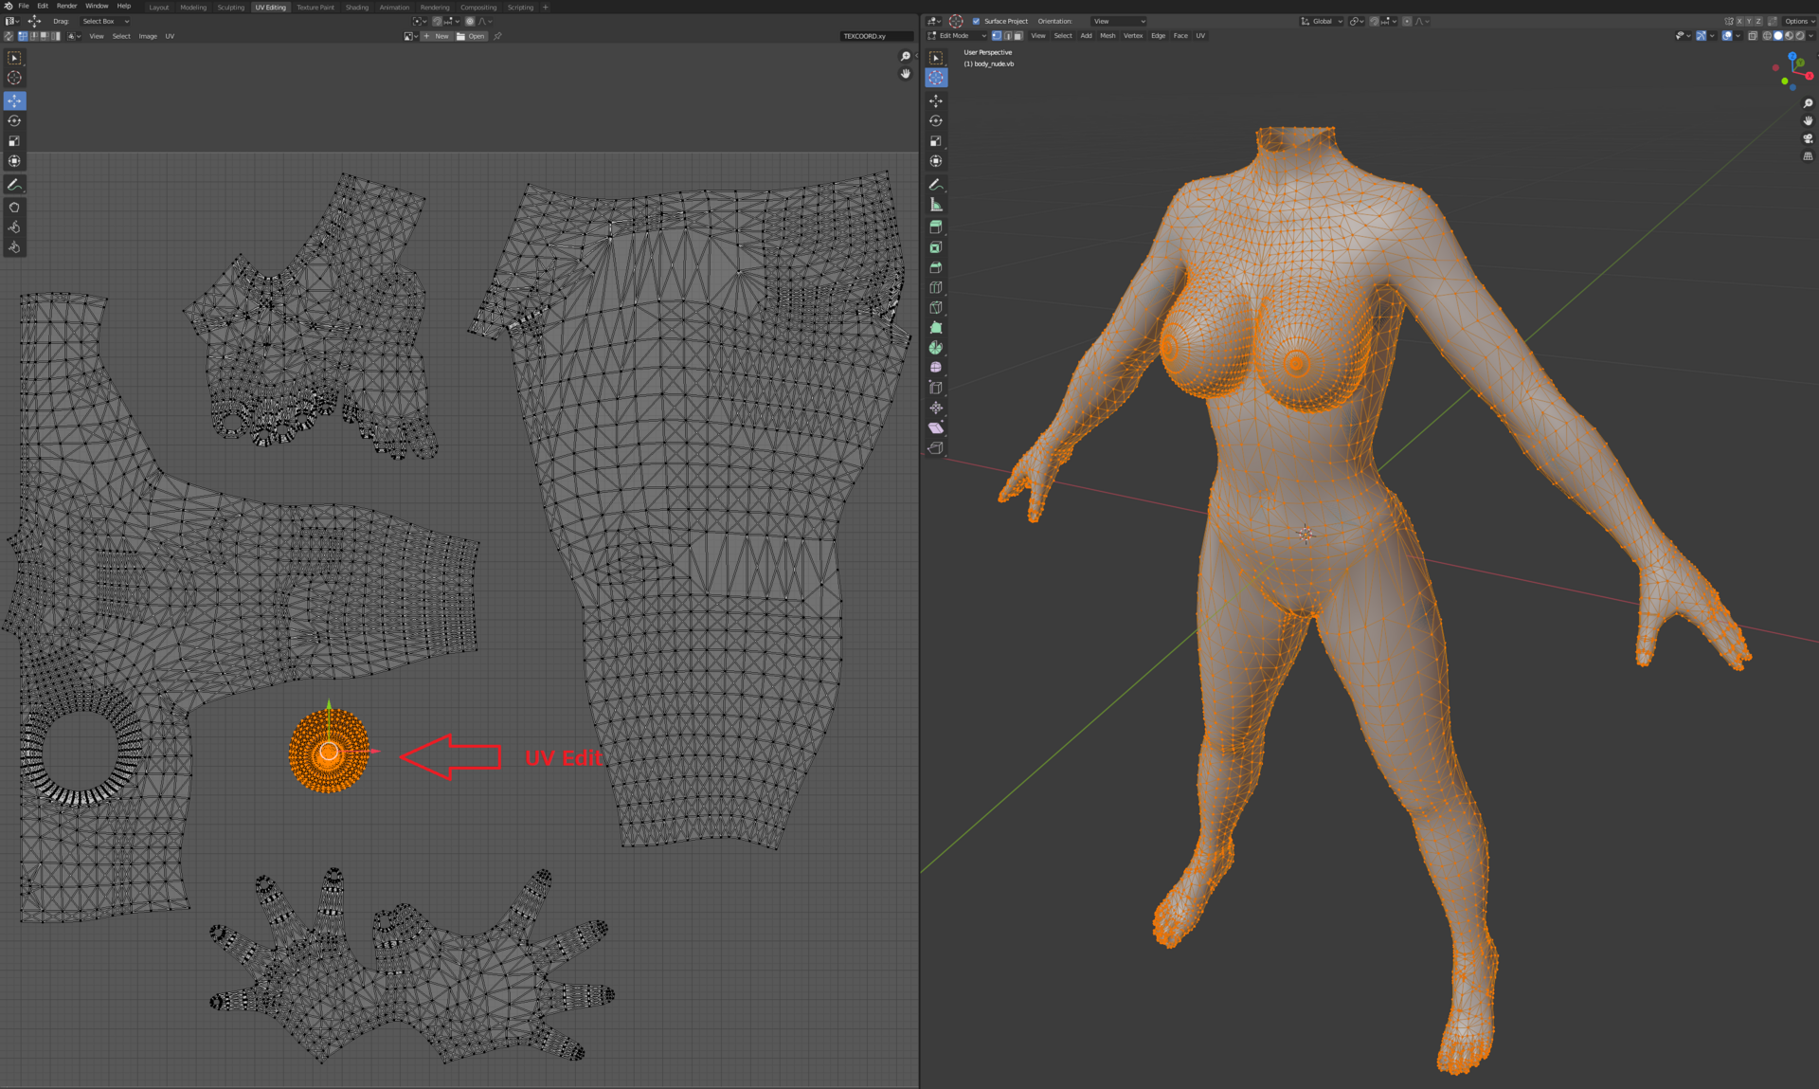1819x1089 pixels.
Task: Select the Annotate tool in UV editor
Action: click(x=14, y=185)
